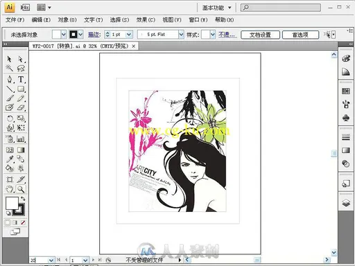Click the search field at top
Image resolution: width=355 pixels, height=266 pixels.
(281, 8)
